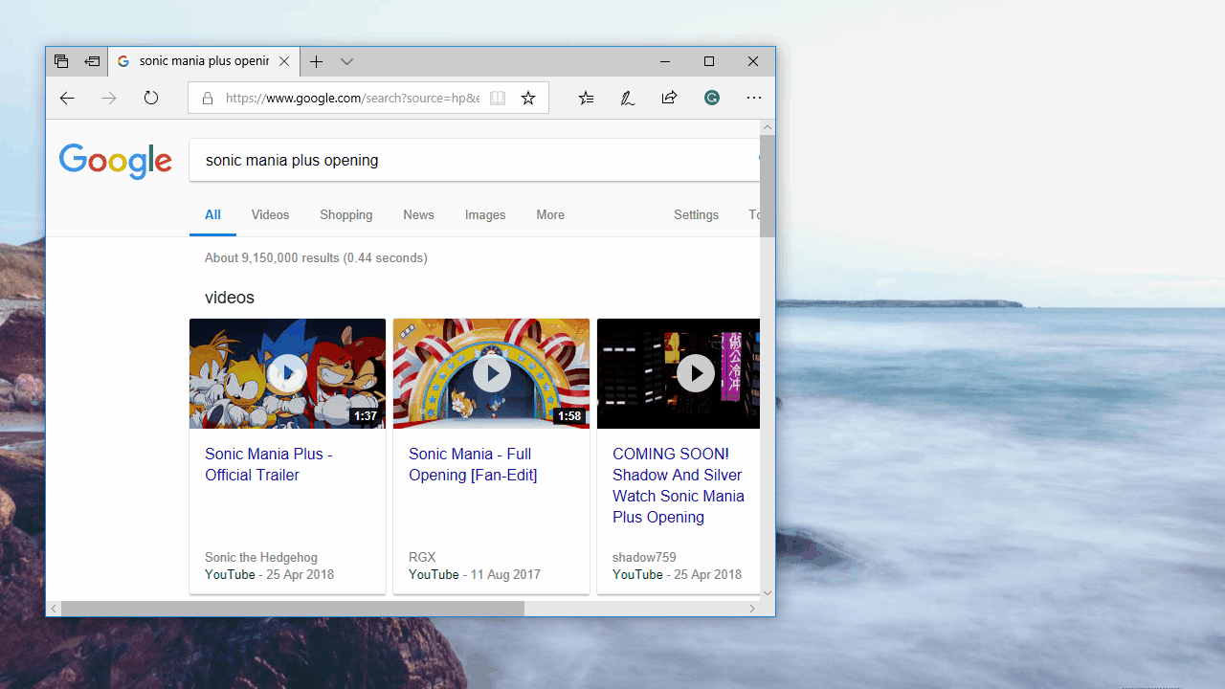This screenshot has height=689, width=1225.
Task: Click RGX channel name
Action: 422,557
